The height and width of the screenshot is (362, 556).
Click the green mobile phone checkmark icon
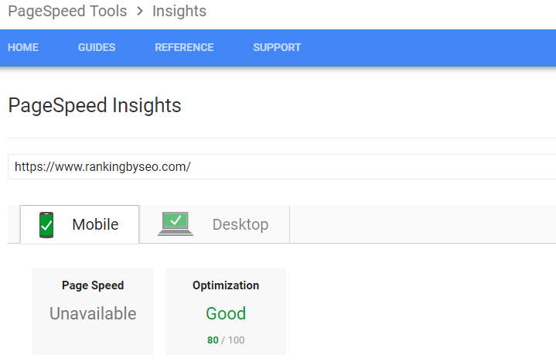[x=46, y=225]
